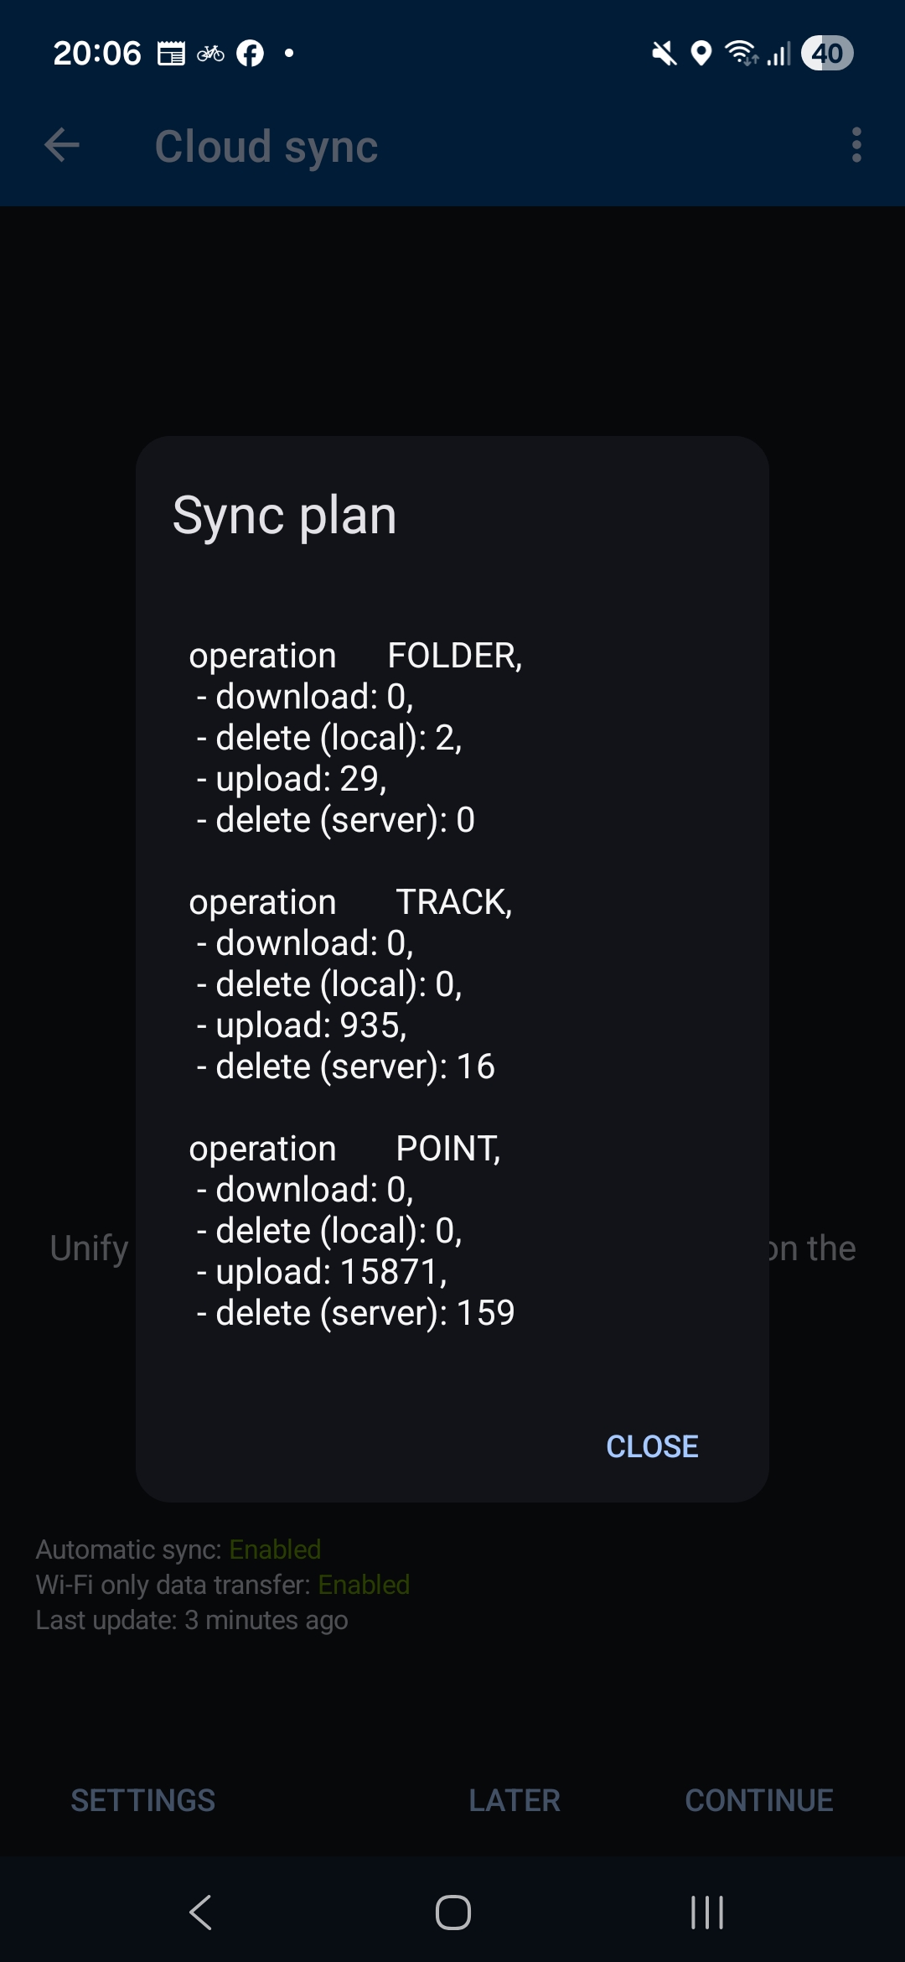The image size is (905, 1962).
Task: Tap the Cloud sync page title
Action: tap(266, 147)
